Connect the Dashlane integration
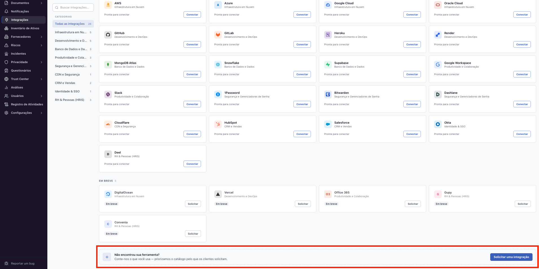The width and height of the screenshot is (539, 269). (522, 104)
